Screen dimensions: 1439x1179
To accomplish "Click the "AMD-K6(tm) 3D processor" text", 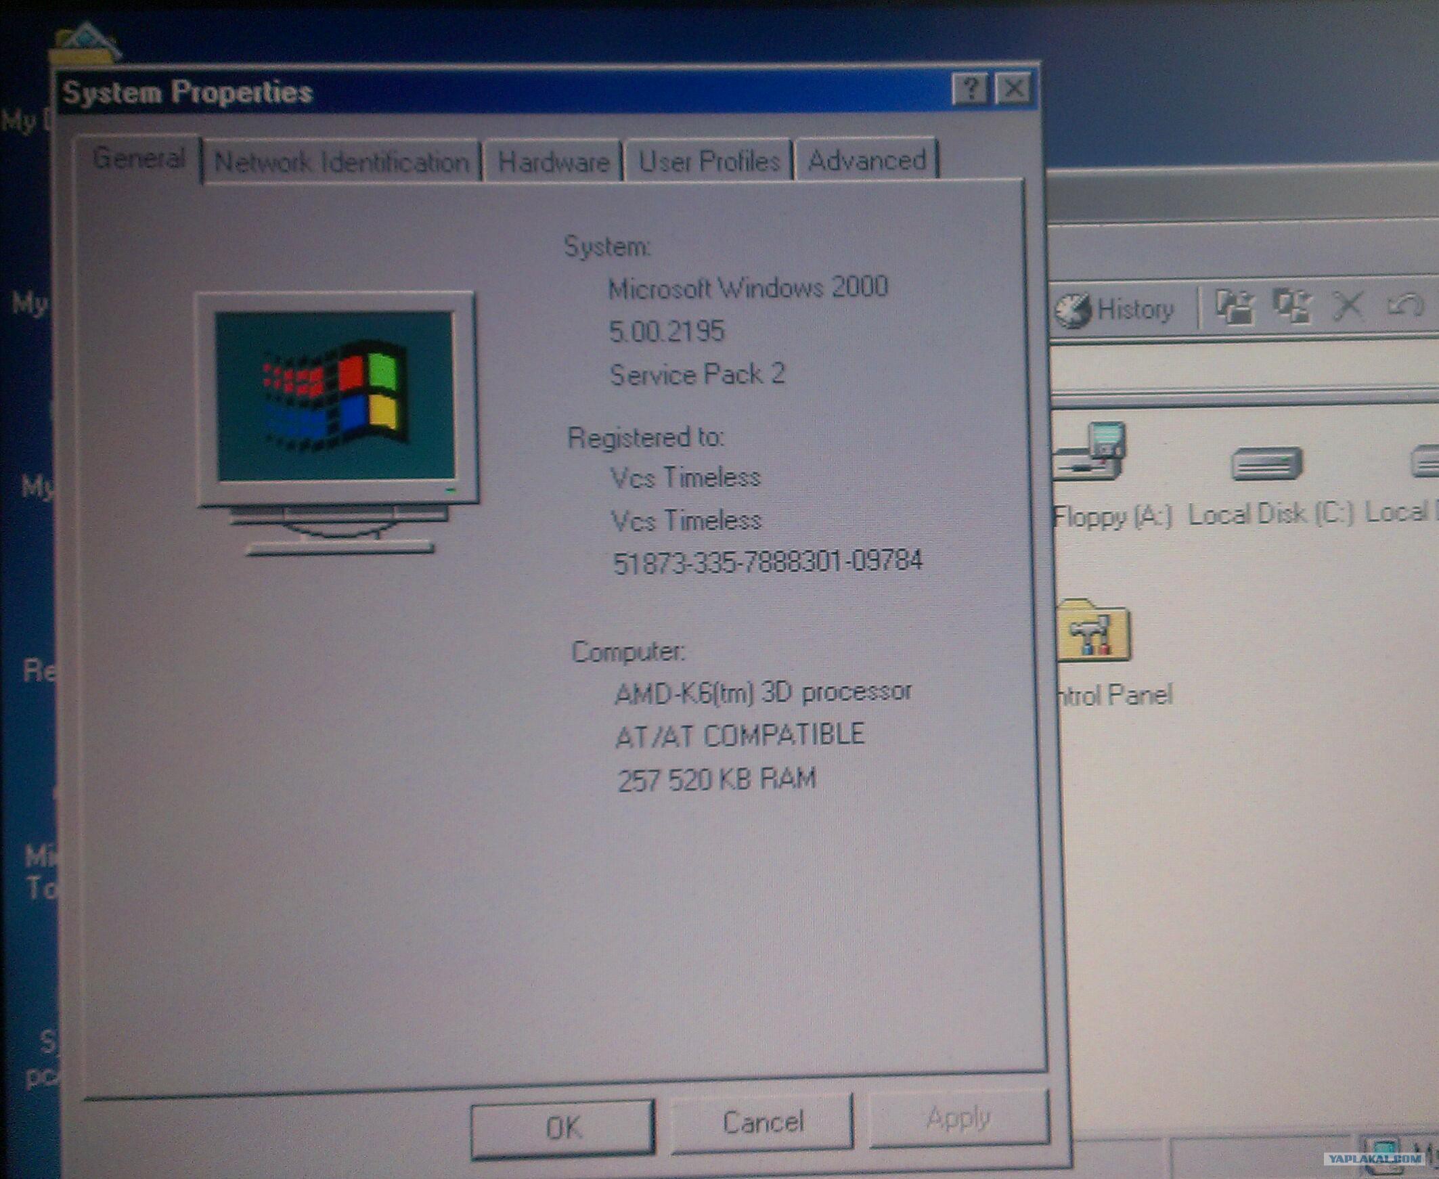I will click(763, 692).
